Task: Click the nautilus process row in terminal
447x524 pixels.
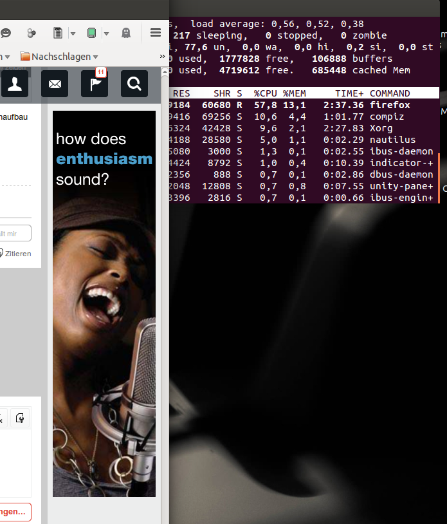Action: point(304,140)
